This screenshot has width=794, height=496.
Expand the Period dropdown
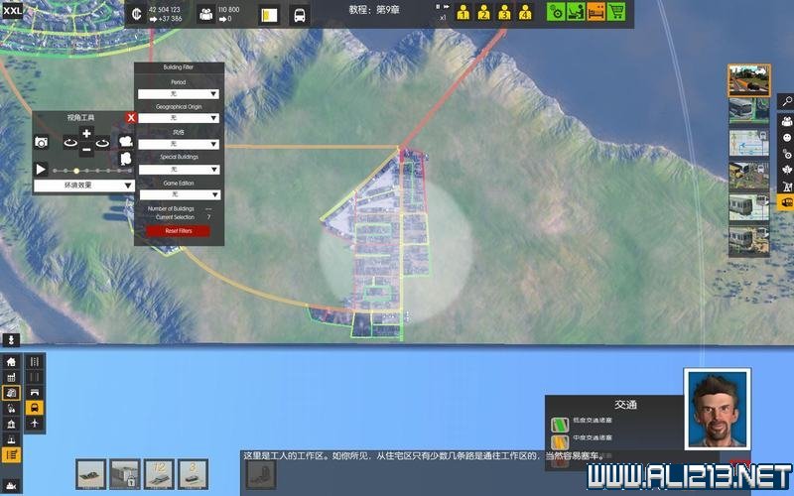(x=179, y=94)
